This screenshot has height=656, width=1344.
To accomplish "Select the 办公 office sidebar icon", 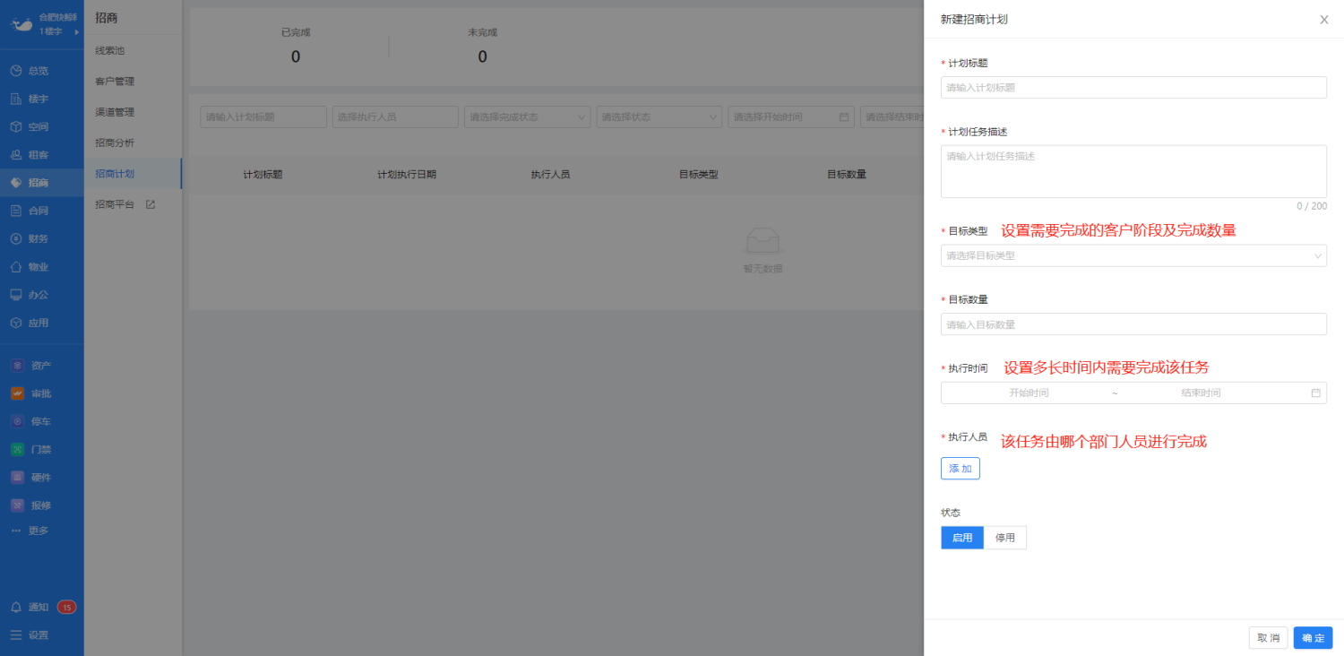I will point(16,295).
